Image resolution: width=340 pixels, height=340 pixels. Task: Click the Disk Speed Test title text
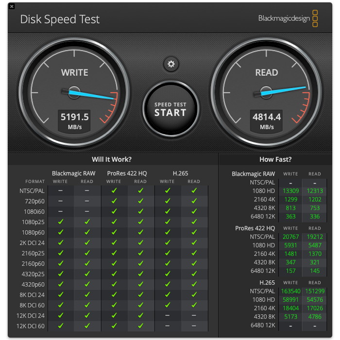click(60, 19)
